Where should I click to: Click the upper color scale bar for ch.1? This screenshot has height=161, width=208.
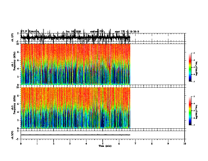(x=190, y=67)
